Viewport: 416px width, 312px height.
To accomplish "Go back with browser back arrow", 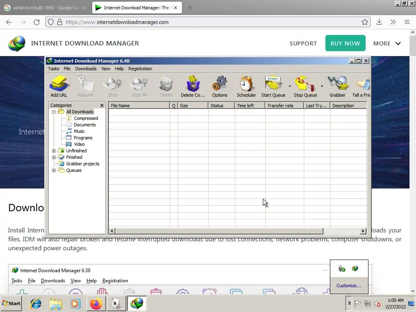I will tap(9, 22).
